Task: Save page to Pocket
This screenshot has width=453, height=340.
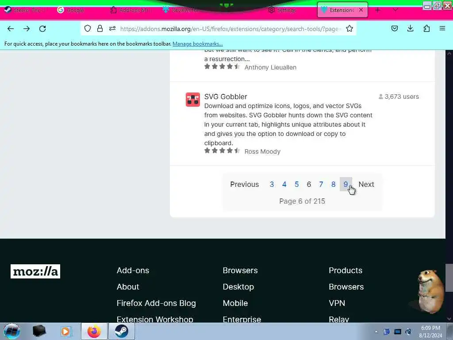Action: point(394,28)
